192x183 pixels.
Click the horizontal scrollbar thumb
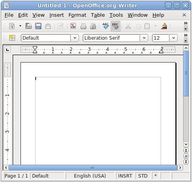click(x=93, y=167)
